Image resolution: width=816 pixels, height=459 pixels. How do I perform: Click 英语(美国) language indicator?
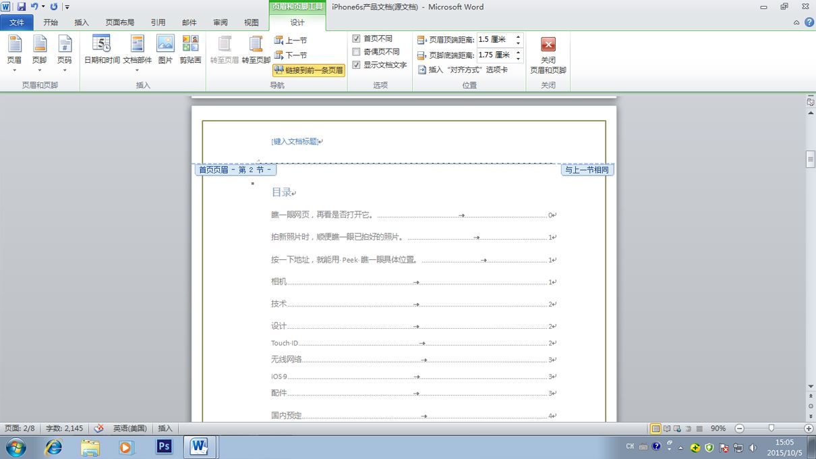pos(129,429)
